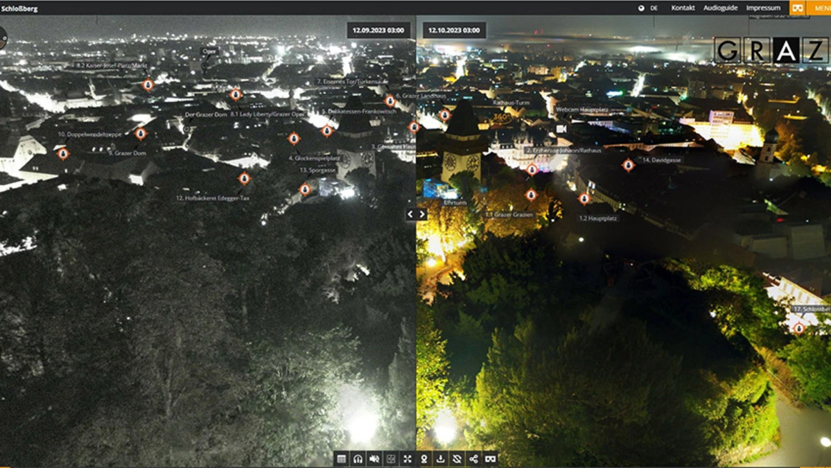The width and height of the screenshot is (831, 468).
Task: Open the left date selector 12.09.2023 03:00
Action: (378, 31)
